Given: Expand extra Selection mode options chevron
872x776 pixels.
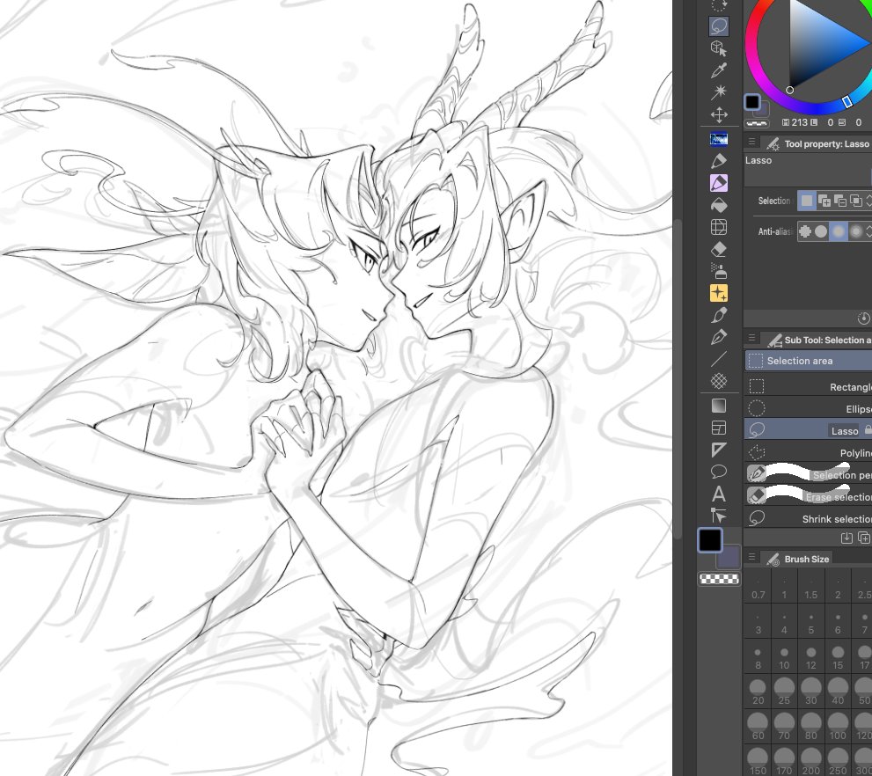Looking at the screenshot, I should pos(868,201).
